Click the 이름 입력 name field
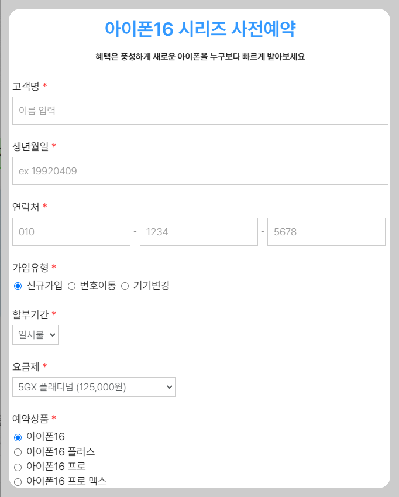Viewport: 399px width, 497px height. click(199, 110)
